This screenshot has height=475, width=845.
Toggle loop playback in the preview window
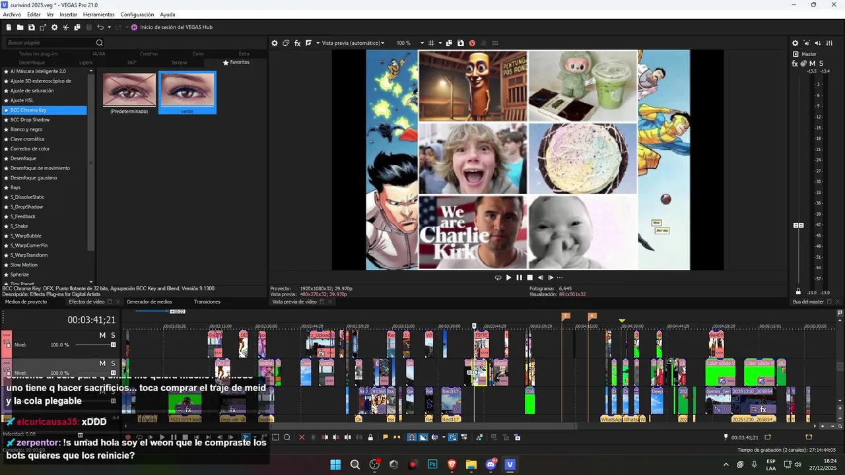(x=498, y=278)
